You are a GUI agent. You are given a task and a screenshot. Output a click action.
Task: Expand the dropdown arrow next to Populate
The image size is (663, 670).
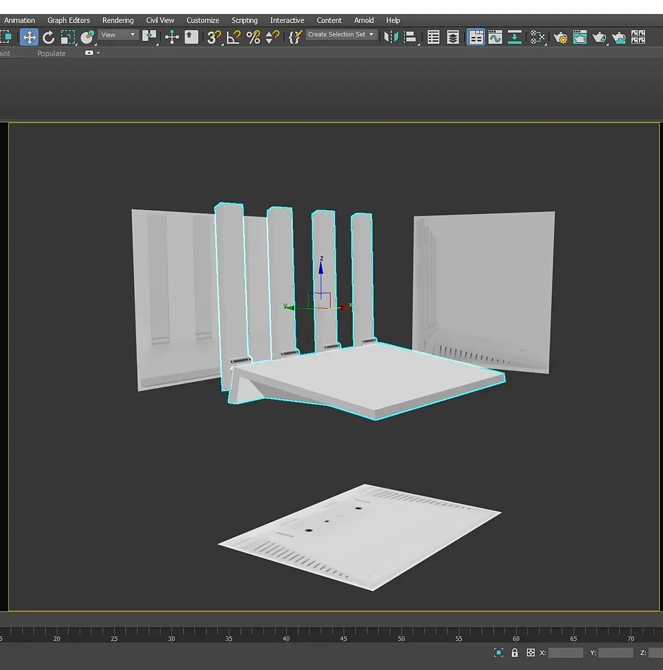click(x=98, y=53)
